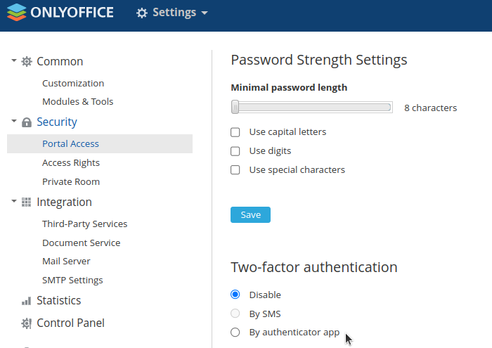Check the Use digits option
This screenshot has width=492, height=348.
235,151
